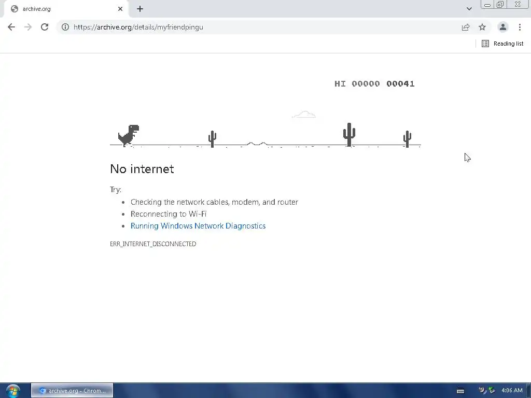Click the game score 00041
Viewport: 531px width, 398px height.
click(x=401, y=83)
